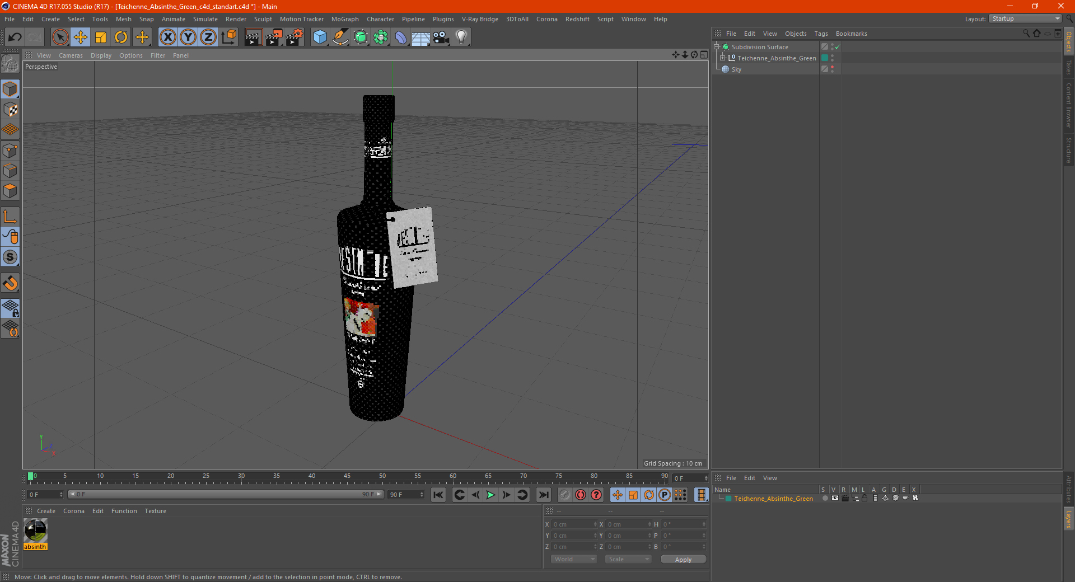This screenshot has width=1075, height=582.
Task: Enable the Axis mode icon
Action: point(10,217)
